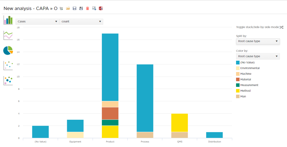Select the bar chart view icon
287x147 pixels.
pyautogui.click(x=8, y=20)
